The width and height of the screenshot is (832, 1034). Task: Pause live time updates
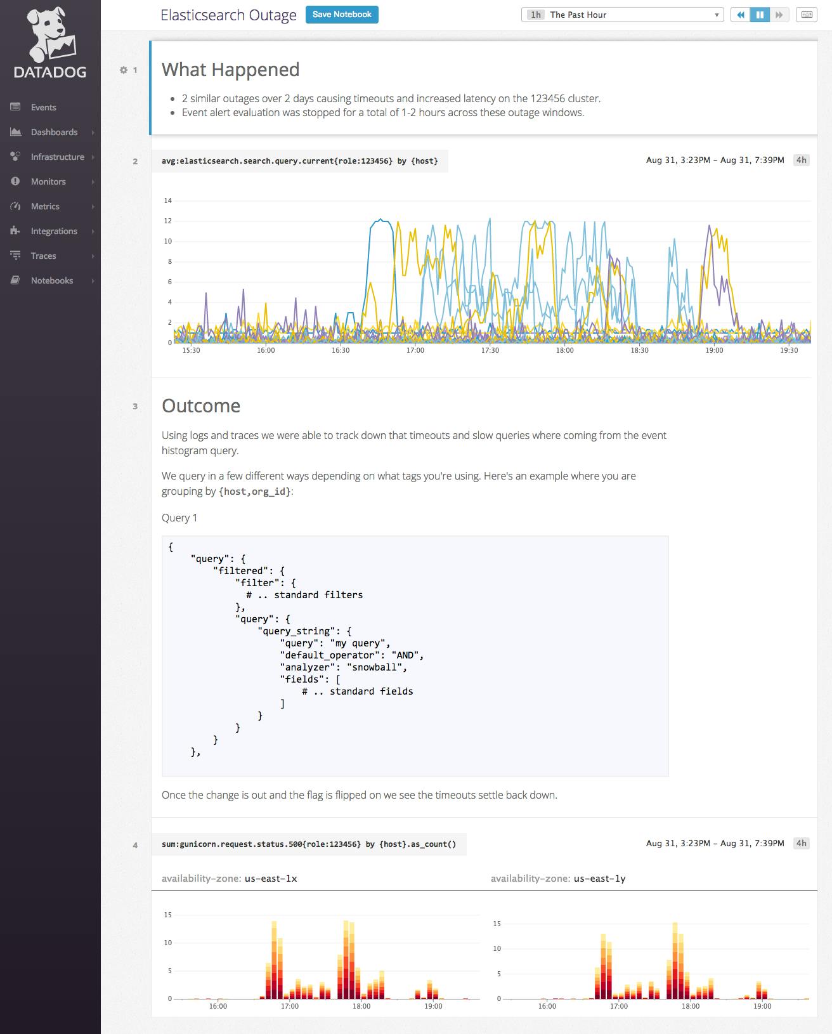pyautogui.click(x=759, y=15)
